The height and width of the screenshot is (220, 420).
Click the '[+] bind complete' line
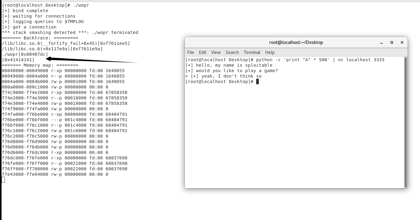(25, 11)
